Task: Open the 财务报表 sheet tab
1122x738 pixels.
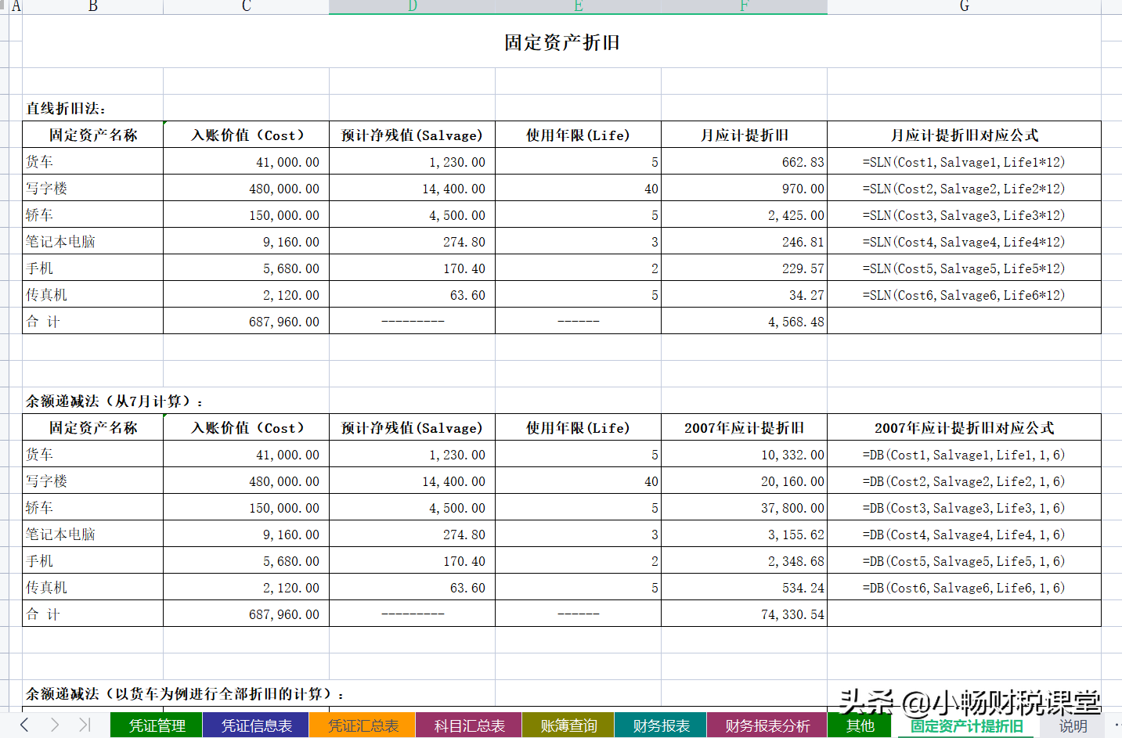Action: pyautogui.click(x=659, y=725)
